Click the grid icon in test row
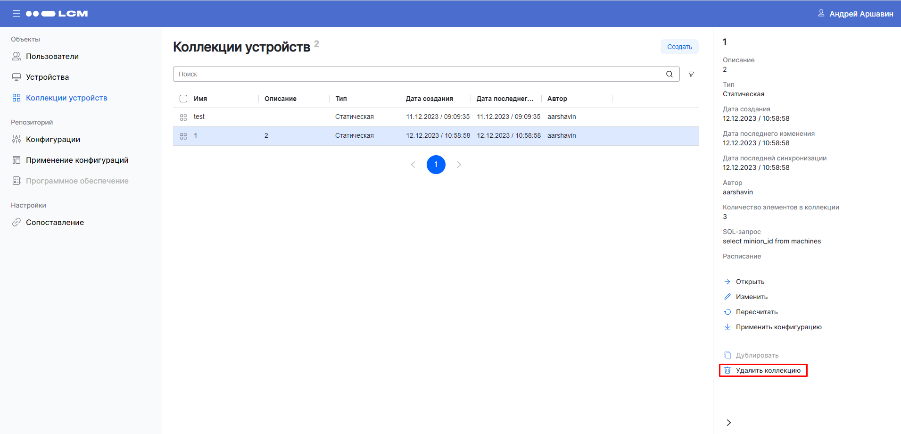 coord(183,117)
